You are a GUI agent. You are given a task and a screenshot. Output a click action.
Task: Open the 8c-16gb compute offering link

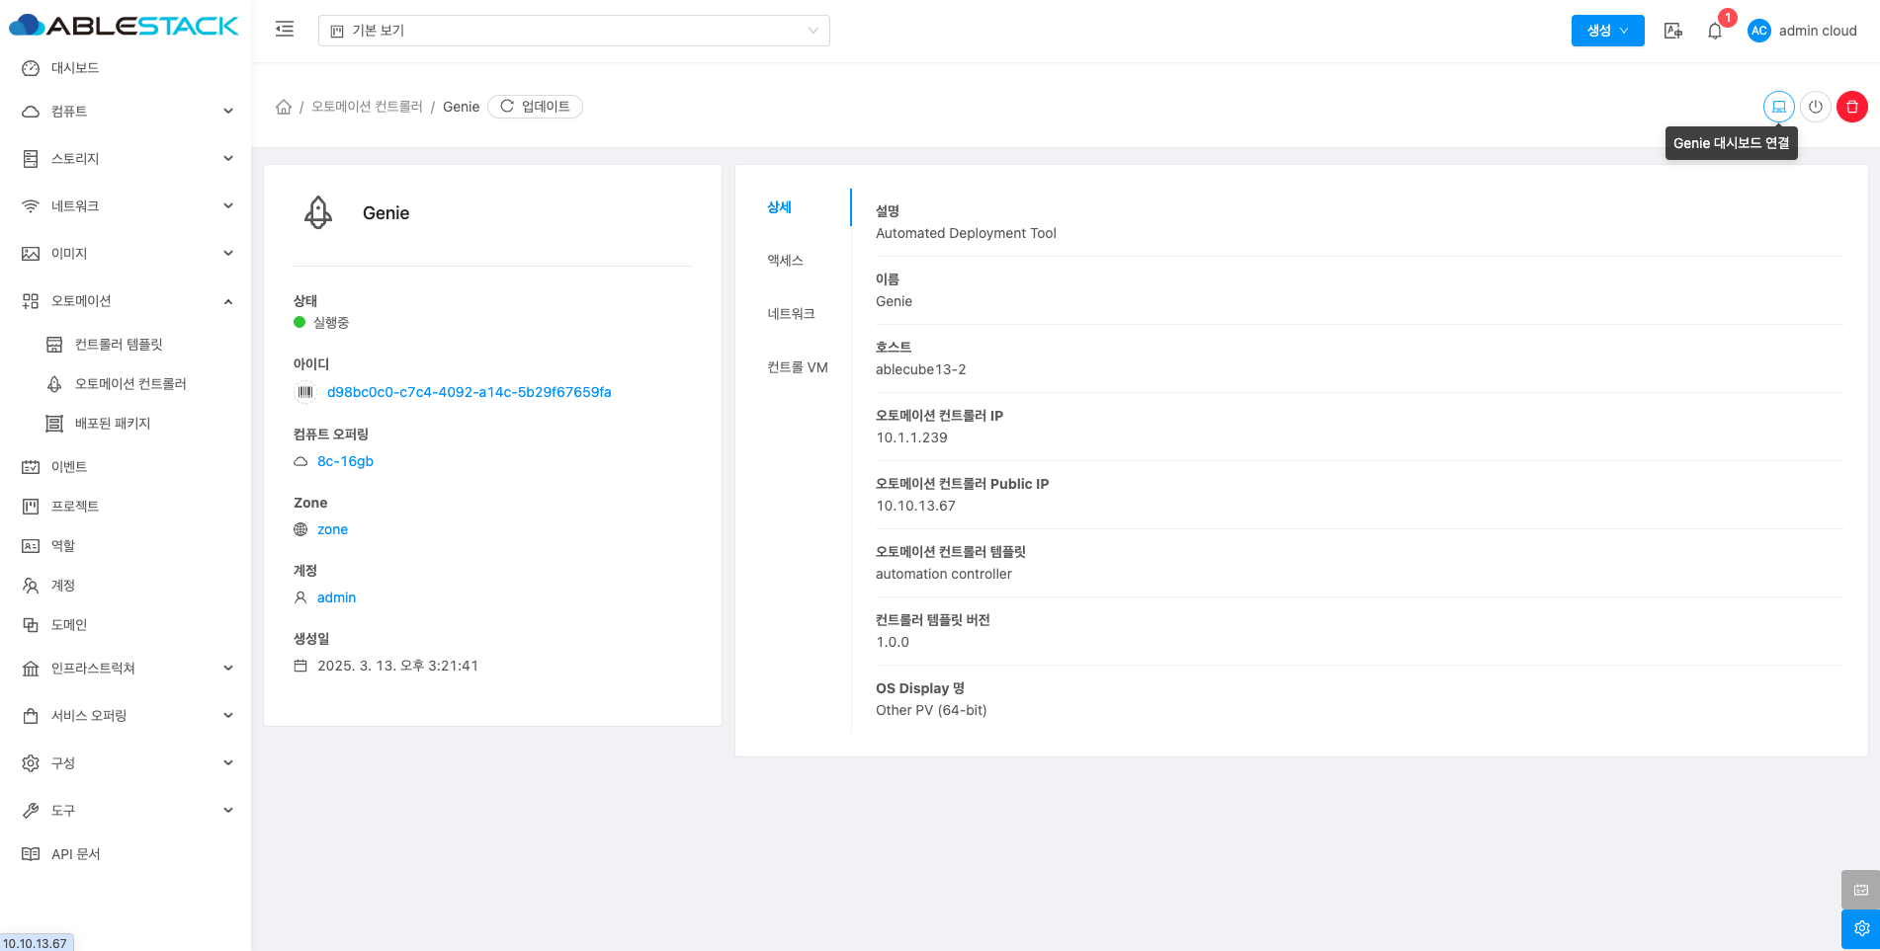coord(345,461)
